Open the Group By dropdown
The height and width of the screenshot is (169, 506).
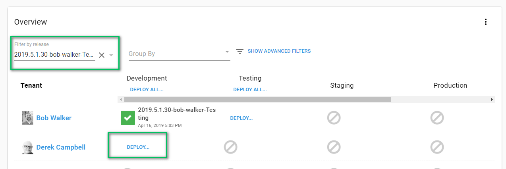[179, 54]
